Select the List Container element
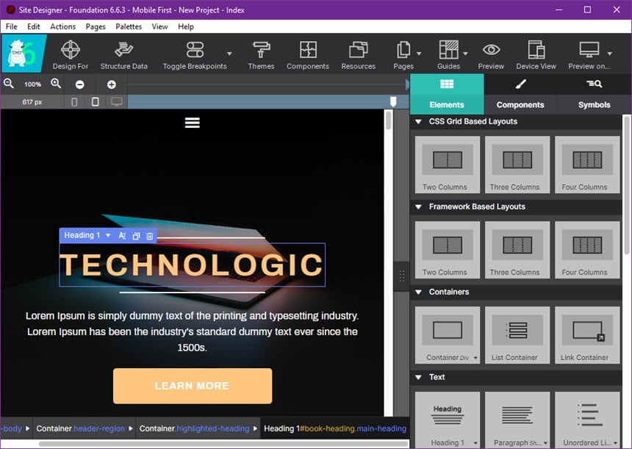This screenshot has height=449, width=632. pos(517,335)
